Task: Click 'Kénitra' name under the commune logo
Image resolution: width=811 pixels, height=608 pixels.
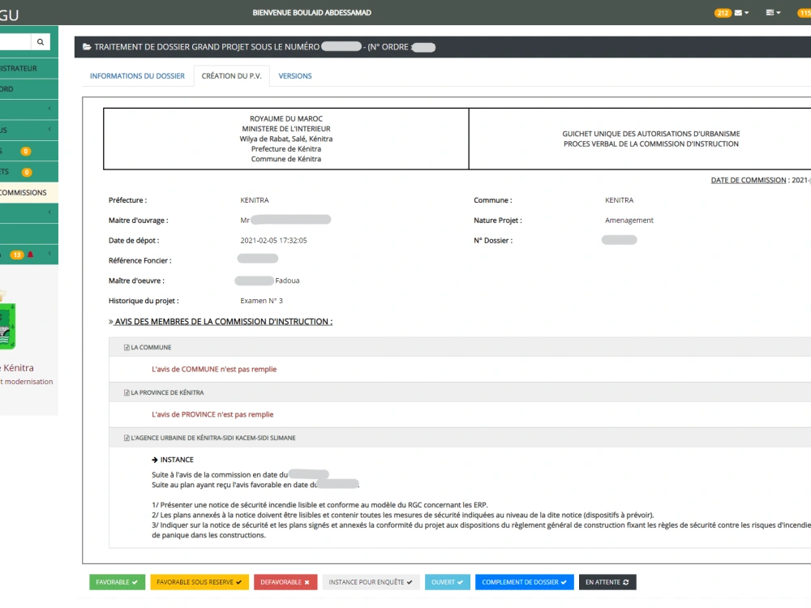Action: [x=18, y=368]
